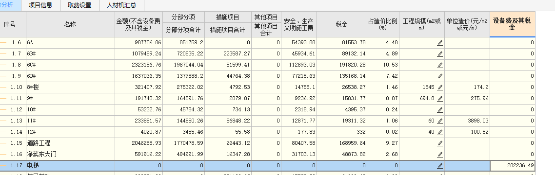Click the 分部分项合计 sub-header
This screenshot has width=555, height=175.
[183, 30]
